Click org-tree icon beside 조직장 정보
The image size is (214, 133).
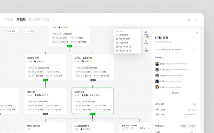[x=194, y=104]
